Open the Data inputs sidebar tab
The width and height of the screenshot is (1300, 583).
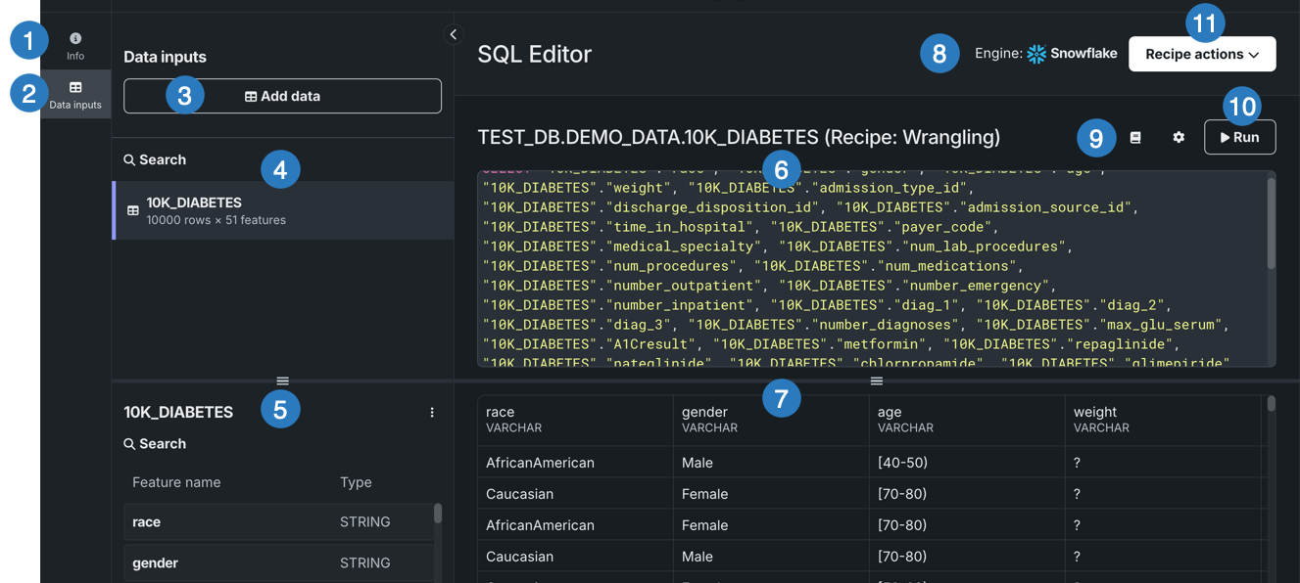click(75, 94)
